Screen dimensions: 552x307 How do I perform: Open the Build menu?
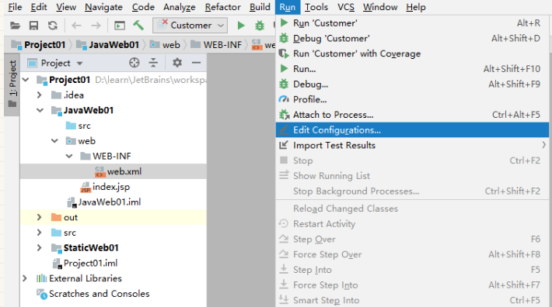(260, 7)
